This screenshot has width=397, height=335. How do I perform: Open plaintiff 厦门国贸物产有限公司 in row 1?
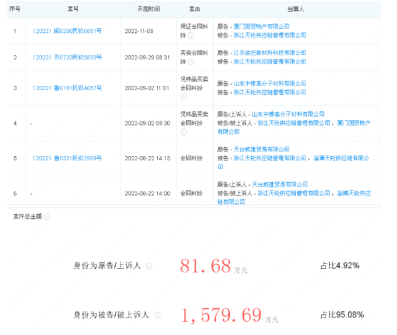point(261,26)
